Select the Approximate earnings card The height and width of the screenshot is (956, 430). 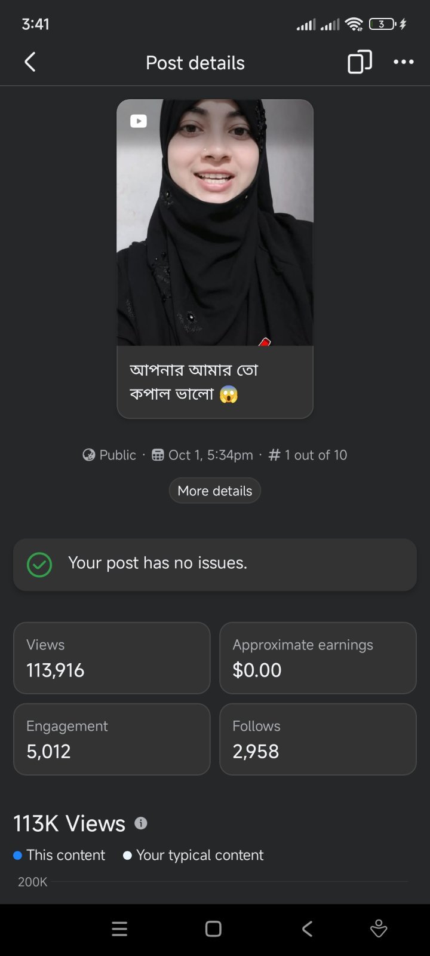pyautogui.click(x=318, y=658)
